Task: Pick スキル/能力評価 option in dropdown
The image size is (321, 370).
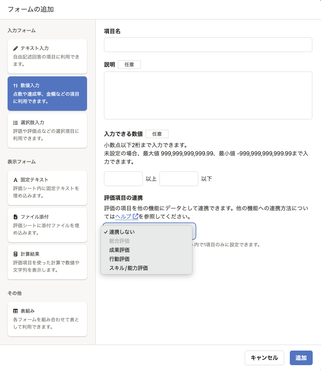Action: pos(128,268)
